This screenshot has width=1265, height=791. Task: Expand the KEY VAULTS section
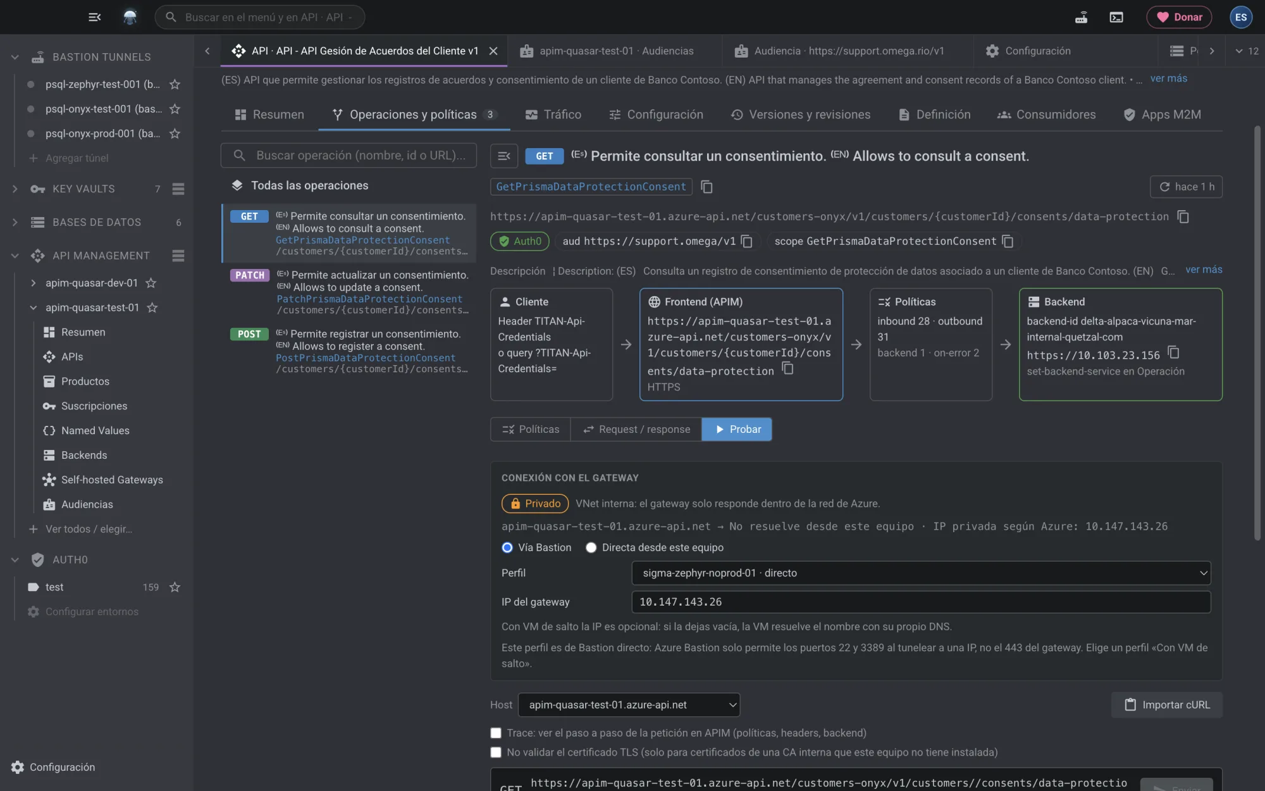15,189
